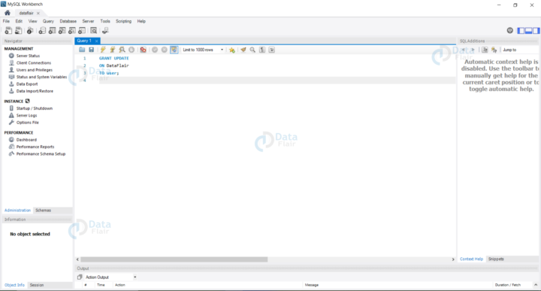Create a new function icon
This screenshot has height=291, width=541.
click(x=82, y=31)
